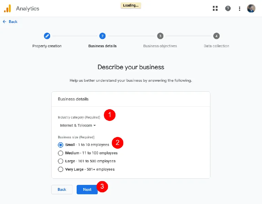Select the Data collection step label
262x204 pixels.
216,46
